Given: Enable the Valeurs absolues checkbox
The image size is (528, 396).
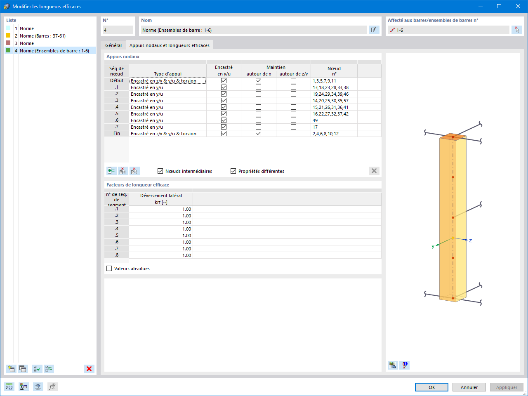Looking at the screenshot, I should (x=109, y=269).
